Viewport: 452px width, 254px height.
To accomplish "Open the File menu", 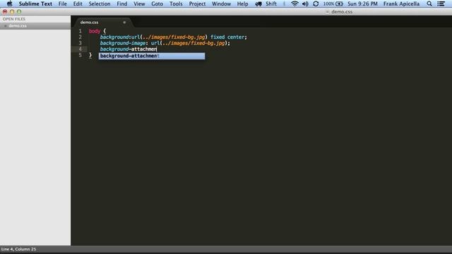I will point(63,4).
